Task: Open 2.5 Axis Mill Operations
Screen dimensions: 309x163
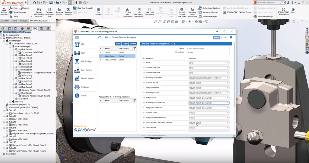Action: point(127,12)
